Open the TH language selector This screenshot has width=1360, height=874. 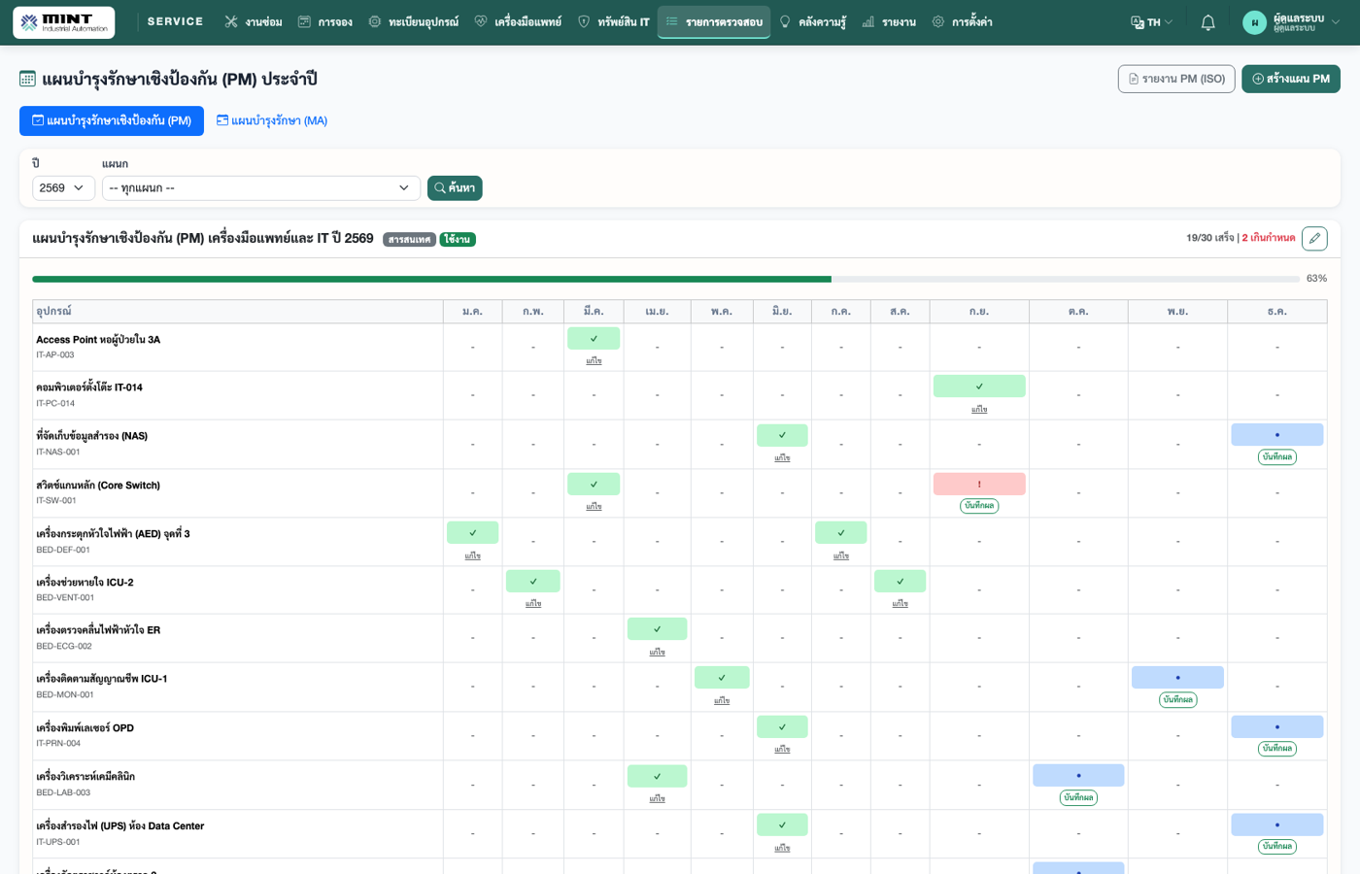point(1152,22)
